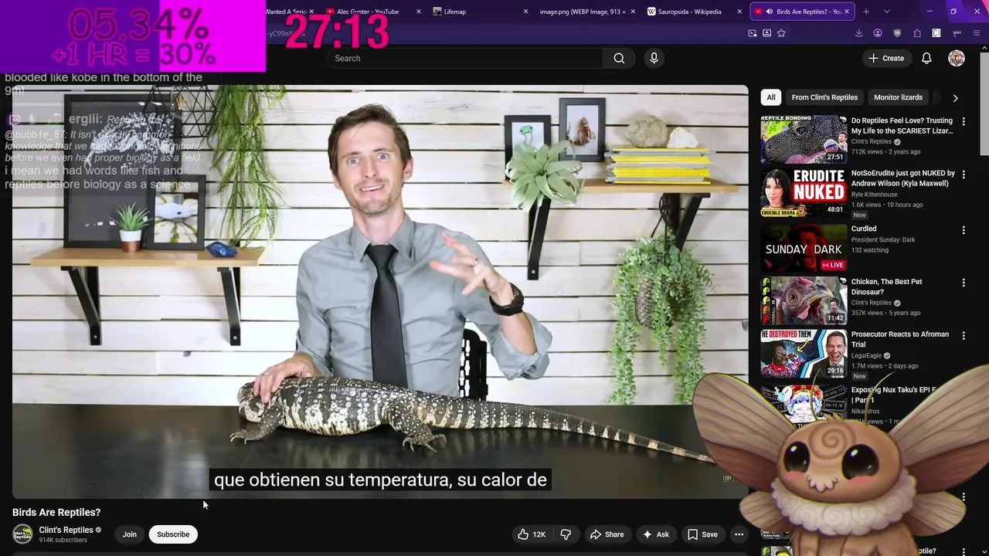The image size is (989, 556).
Task: Click the YouTube search magnifier button
Action: 619,58
